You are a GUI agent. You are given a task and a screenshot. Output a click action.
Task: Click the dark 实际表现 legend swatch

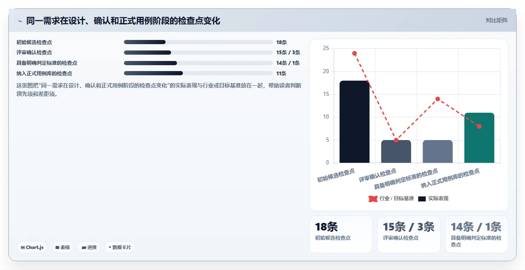[422, 199]
